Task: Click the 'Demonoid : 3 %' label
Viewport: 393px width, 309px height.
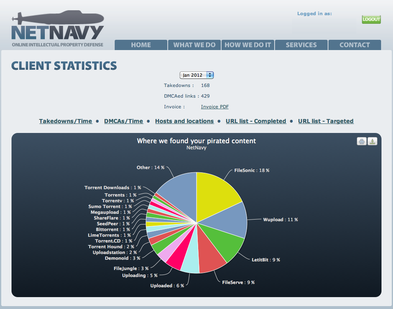Action: pos(123,258)
